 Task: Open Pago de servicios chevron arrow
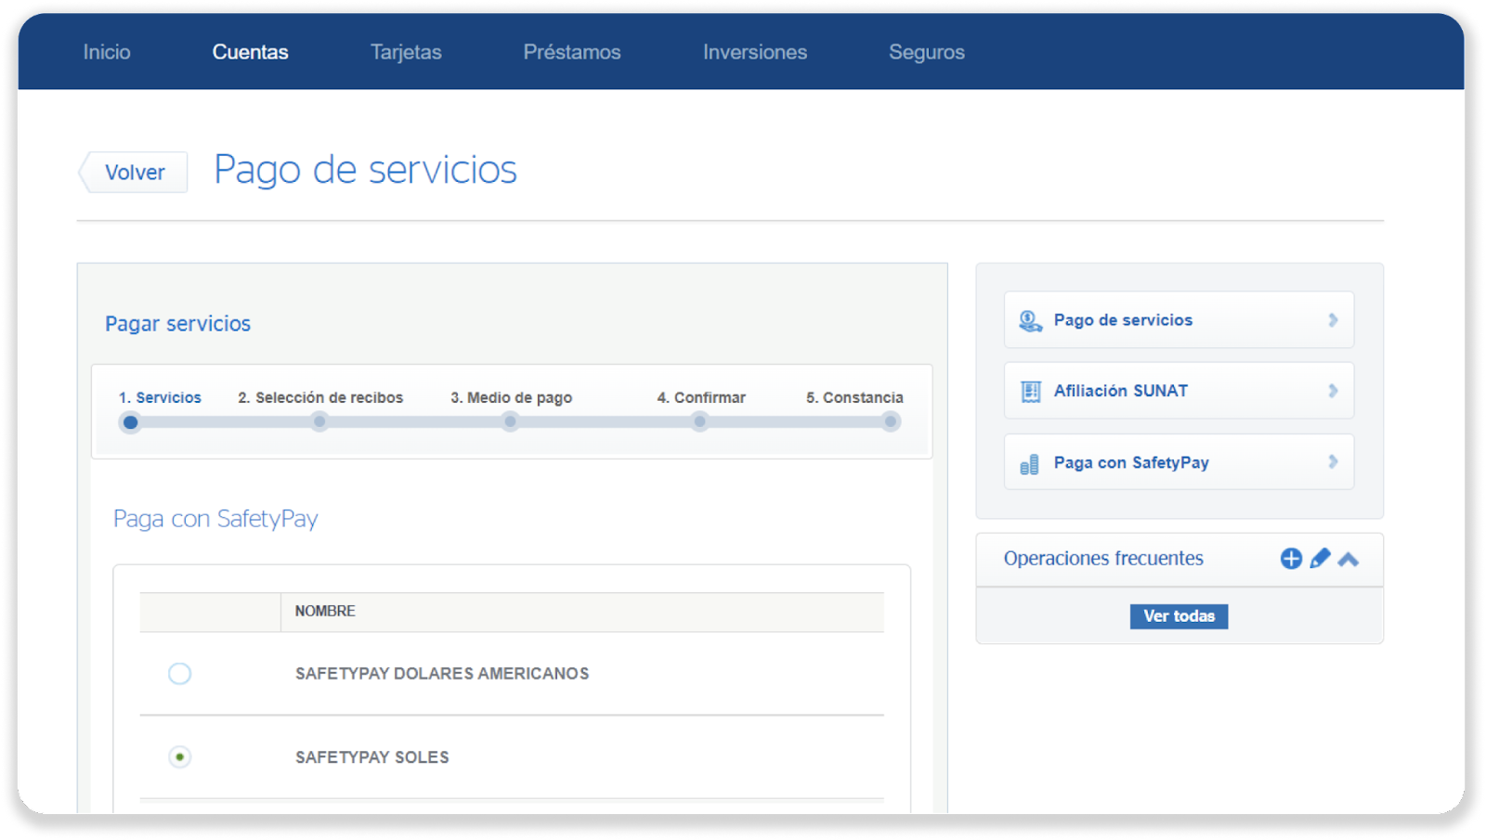1333,320
